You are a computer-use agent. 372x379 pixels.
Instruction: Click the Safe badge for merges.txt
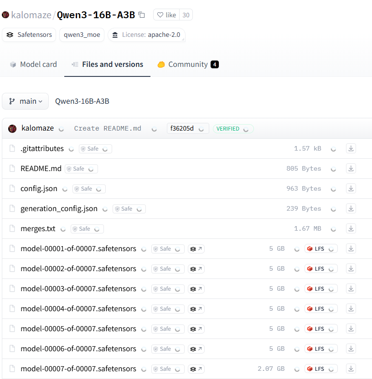tap(87, 229)
